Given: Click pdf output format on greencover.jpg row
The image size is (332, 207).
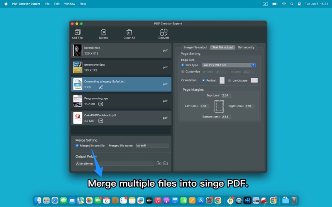Looking at the screenshot, I should coord(165,67).
